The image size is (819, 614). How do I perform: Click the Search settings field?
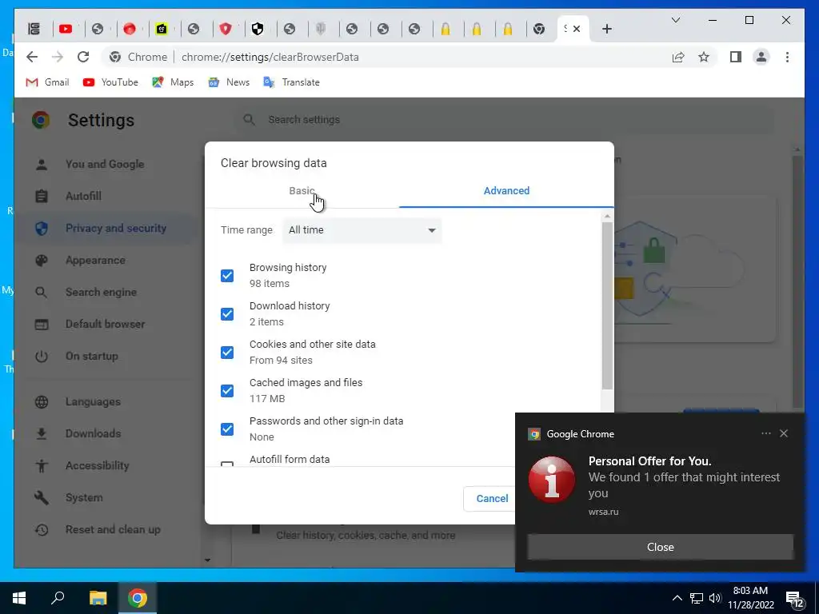point(504,120)
